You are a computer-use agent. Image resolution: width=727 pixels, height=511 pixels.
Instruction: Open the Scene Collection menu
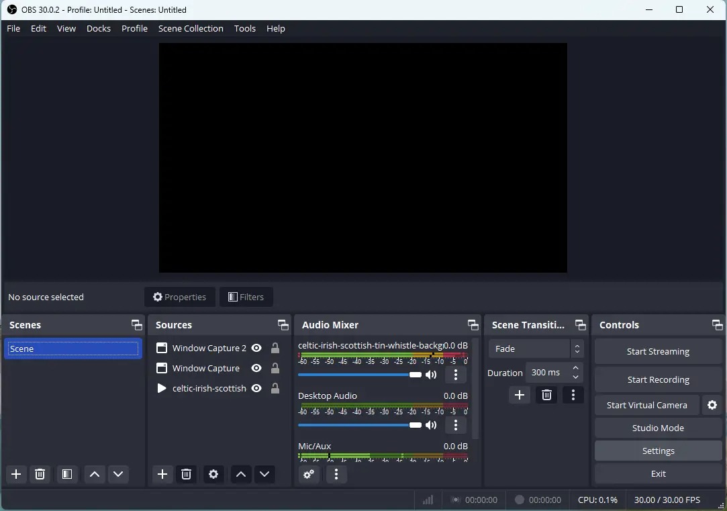pos(191,28)
